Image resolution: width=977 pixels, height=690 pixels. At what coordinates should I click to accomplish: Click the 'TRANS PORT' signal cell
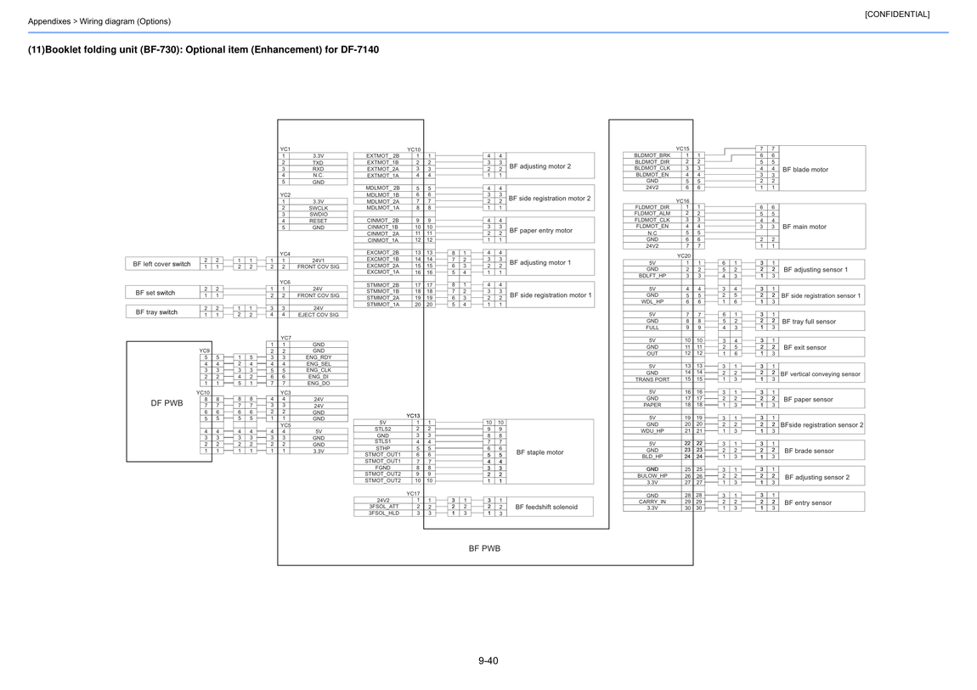[x=652, y=379]
